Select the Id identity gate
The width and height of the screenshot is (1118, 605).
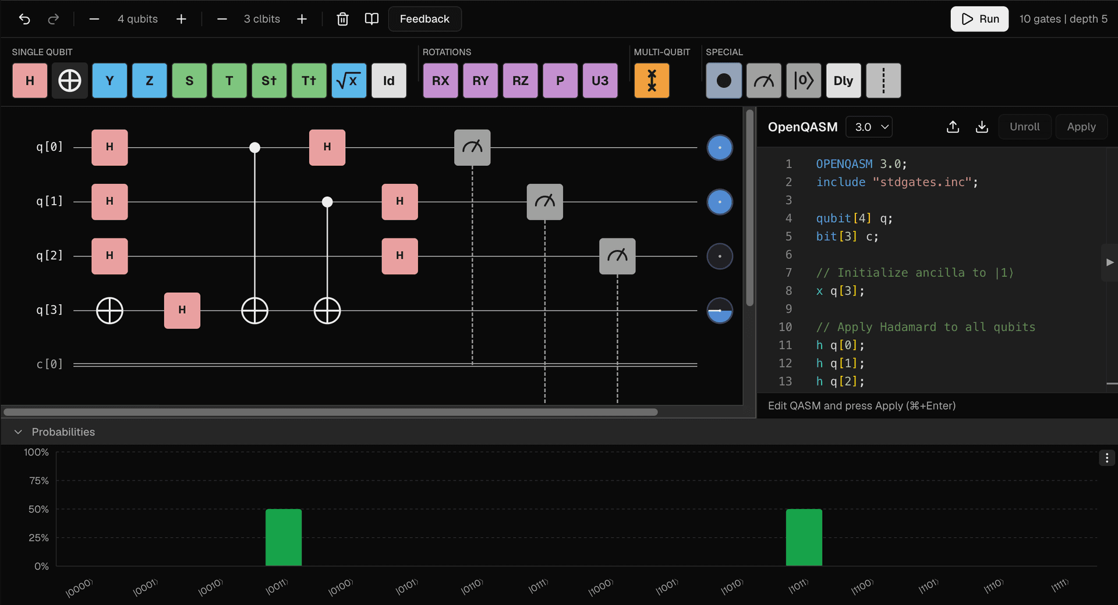tap(389, 81)
